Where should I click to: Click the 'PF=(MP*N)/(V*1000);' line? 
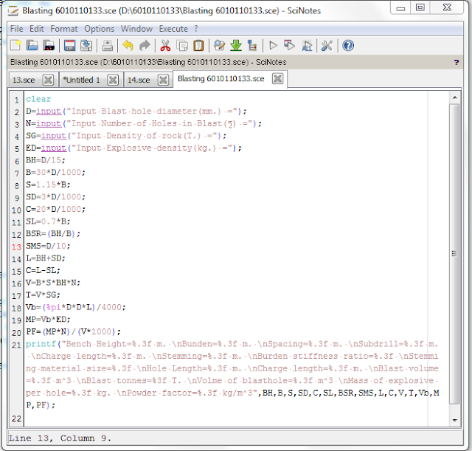73,331
